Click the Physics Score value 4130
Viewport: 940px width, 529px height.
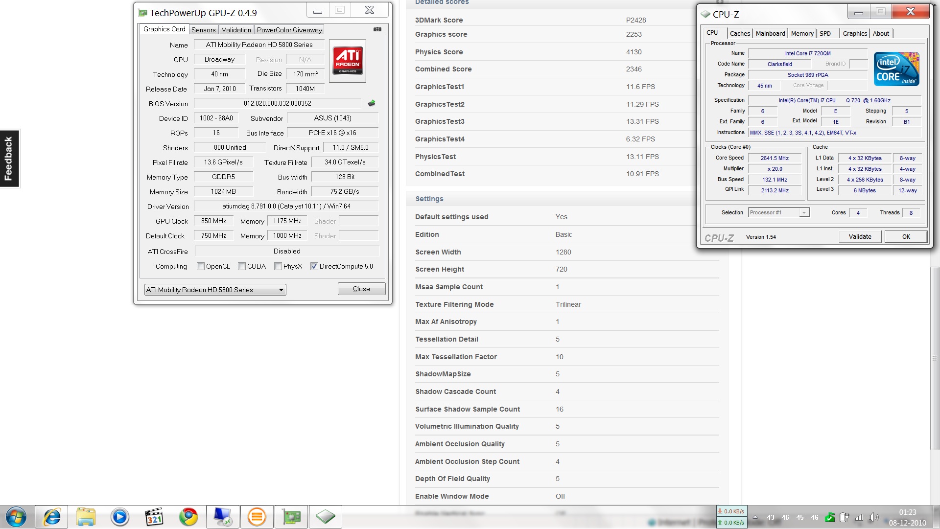[x=634, y=52]
